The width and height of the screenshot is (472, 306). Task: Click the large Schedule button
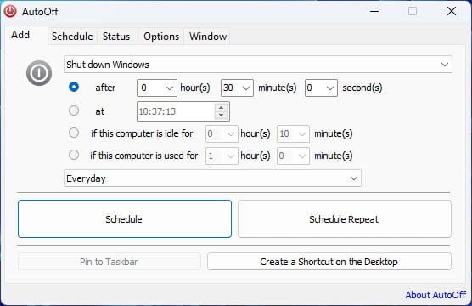[x=125, y=218]
